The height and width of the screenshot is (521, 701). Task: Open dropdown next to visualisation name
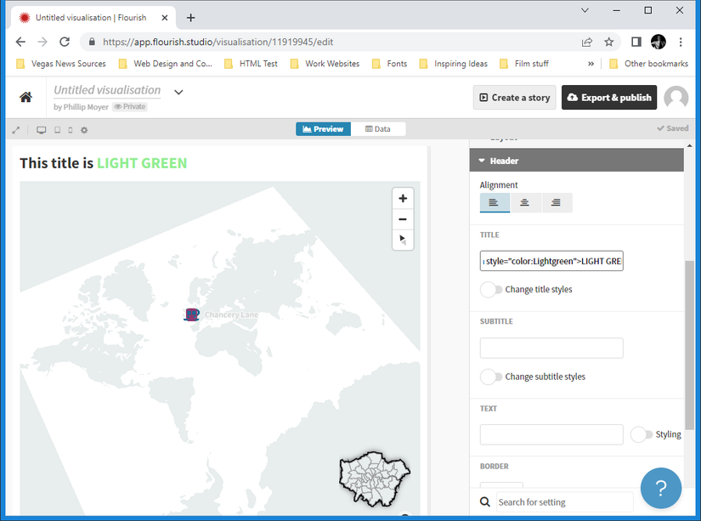[178, 93]
